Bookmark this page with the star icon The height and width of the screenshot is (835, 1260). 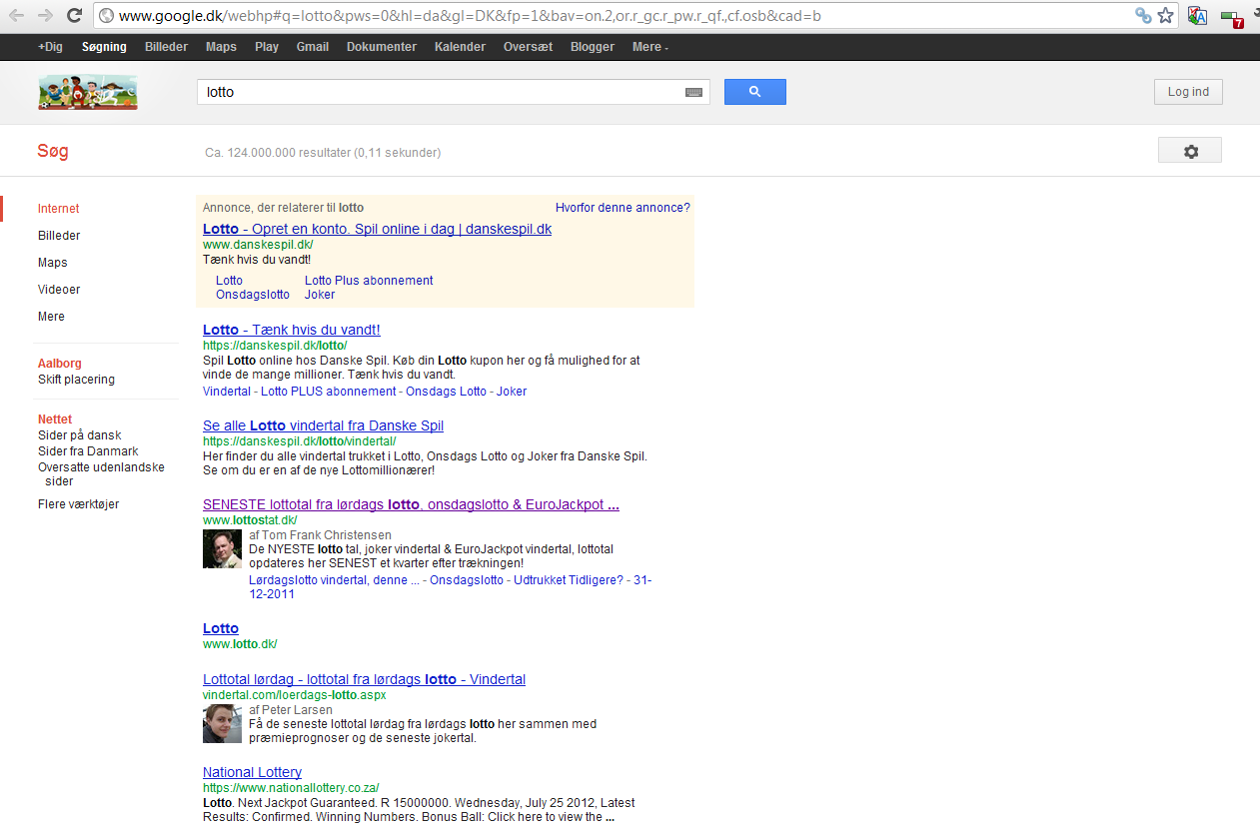[1165, 15]
